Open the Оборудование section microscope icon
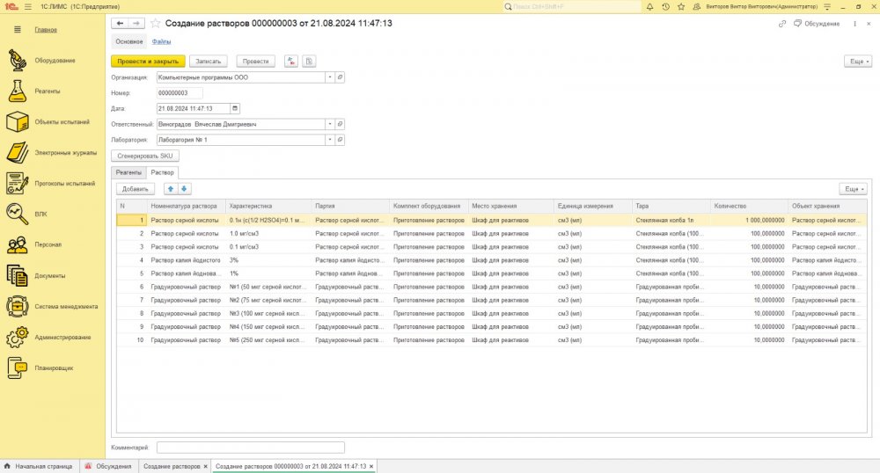Screen dimensions: 880x473 click(17, 60)
